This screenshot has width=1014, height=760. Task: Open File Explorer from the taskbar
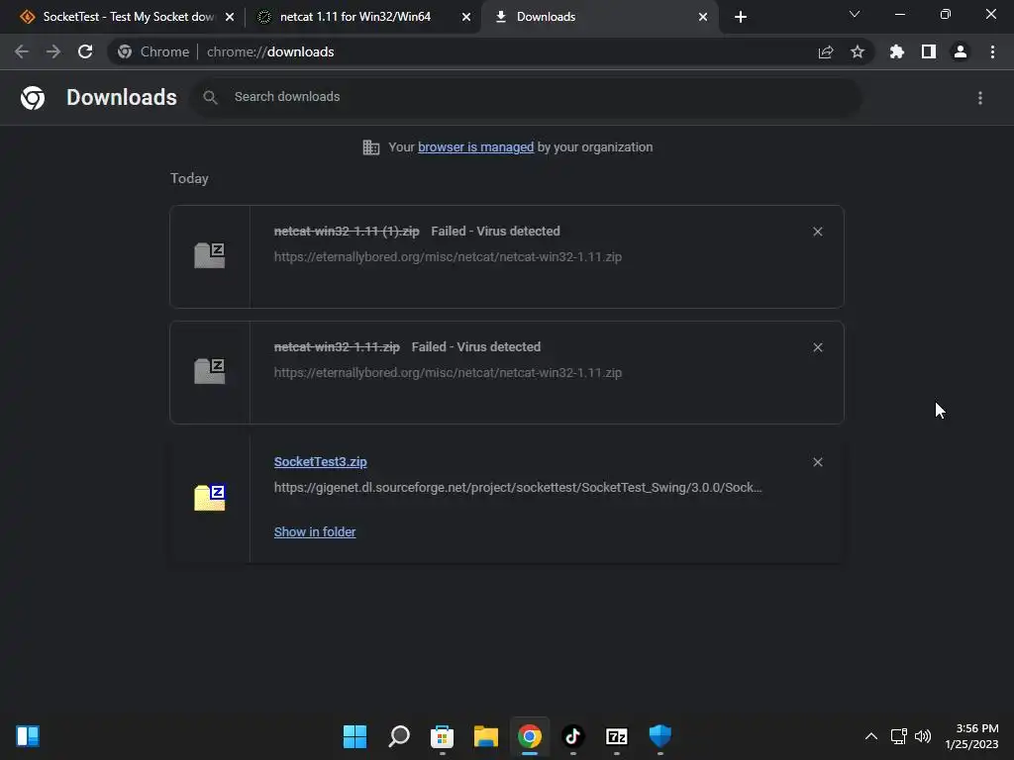(485, 736)
